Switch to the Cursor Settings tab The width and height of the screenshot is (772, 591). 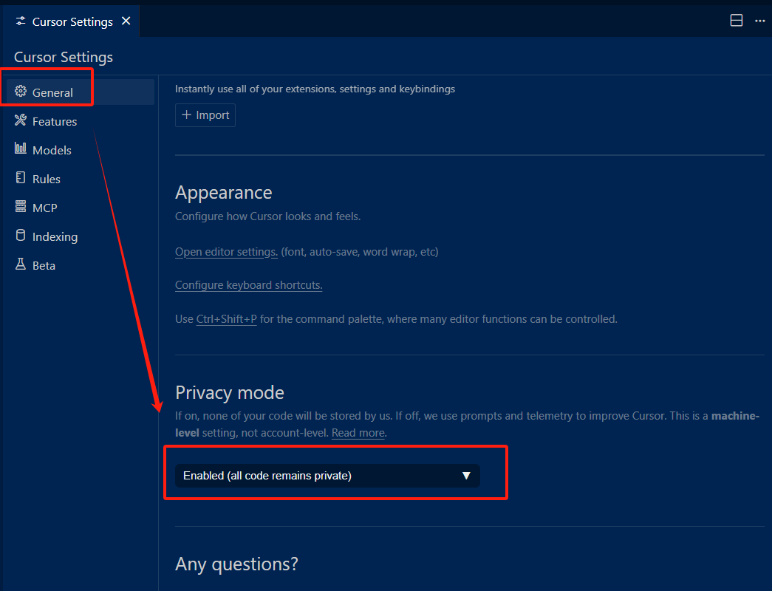pyautogui.click(x=72, y=21)
